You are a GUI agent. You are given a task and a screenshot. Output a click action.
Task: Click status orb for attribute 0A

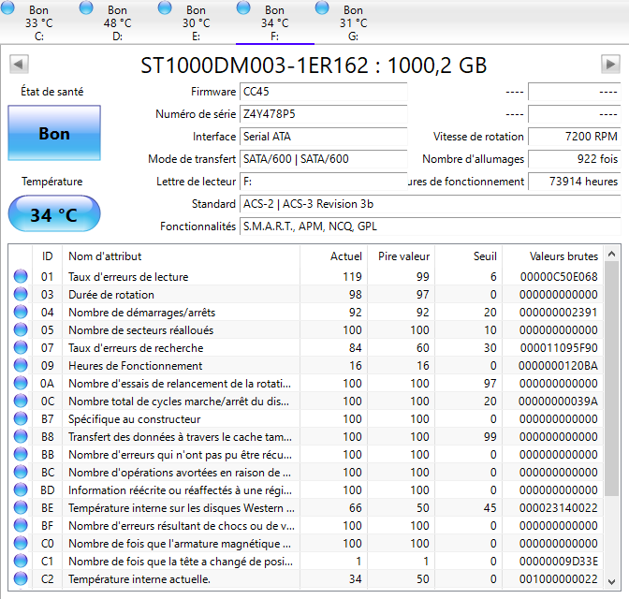(x=21, y=383)
